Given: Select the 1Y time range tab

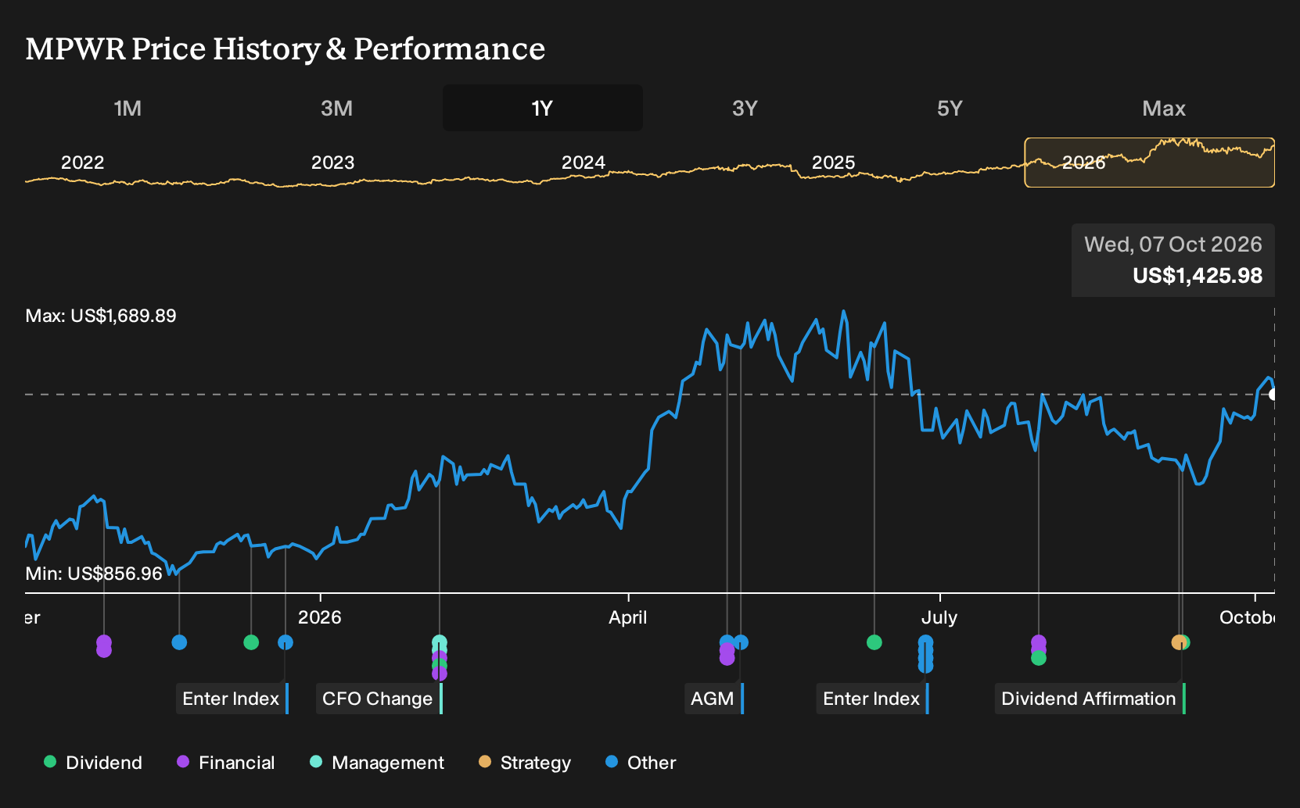Looking at the screenshot, I should 543,108.
